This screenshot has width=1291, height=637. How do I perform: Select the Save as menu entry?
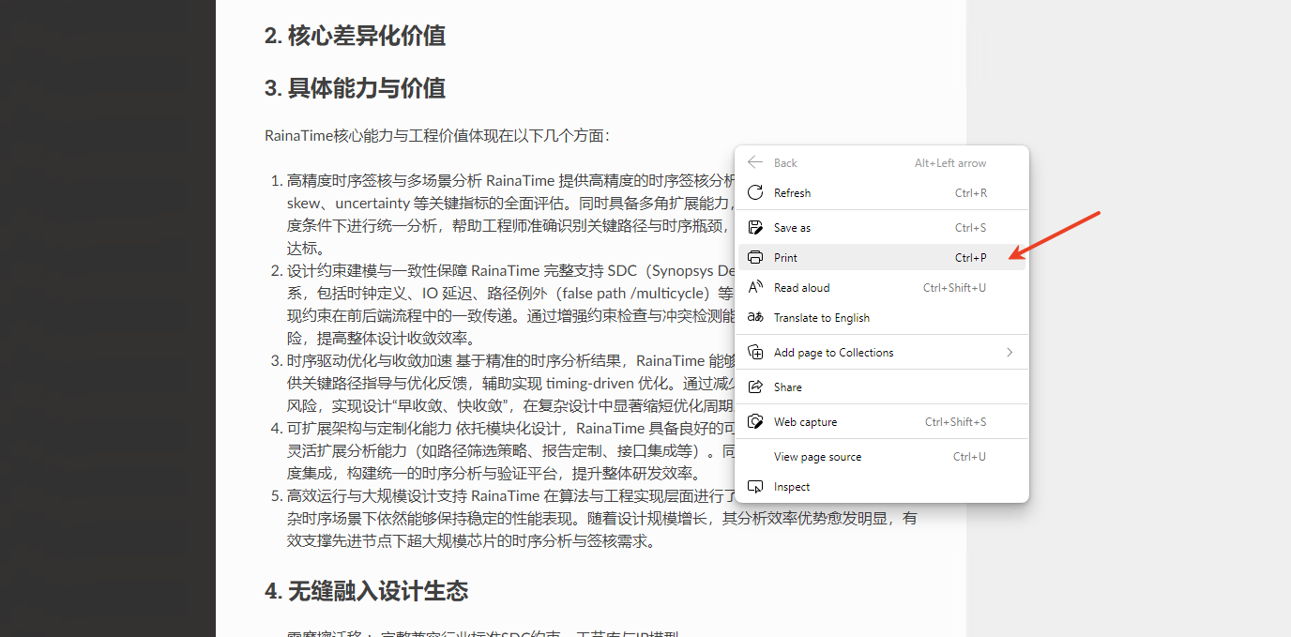[792, 228]
